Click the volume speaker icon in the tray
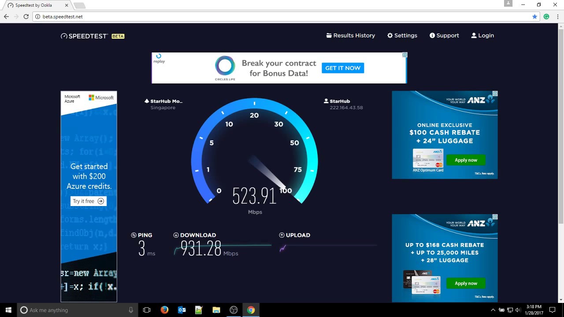The height and width of the screenshot is (317, 564). [x=518, y=310]
